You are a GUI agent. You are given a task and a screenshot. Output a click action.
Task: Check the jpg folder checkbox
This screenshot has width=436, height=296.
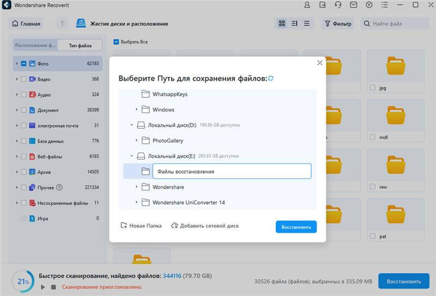click(373, 88)
